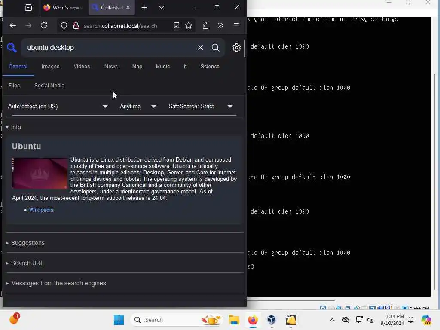Screen dimensions: 440x330
Task: Open the Firefox extensions panel
Action: (205, 25)
